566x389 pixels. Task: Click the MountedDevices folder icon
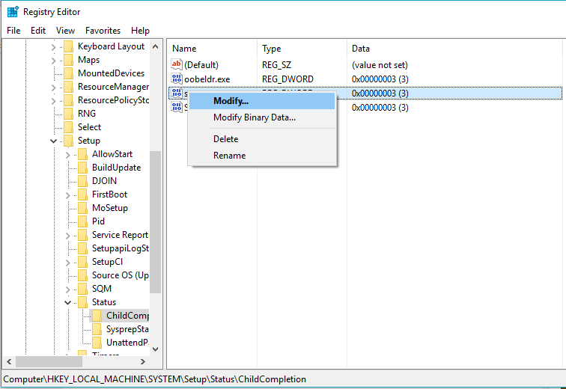[69, 73]
